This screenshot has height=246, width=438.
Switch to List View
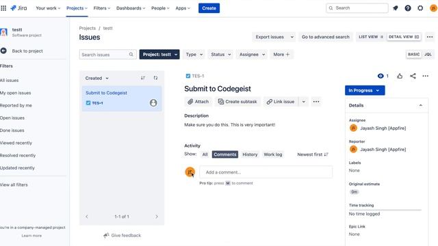(x=371, y=37)
